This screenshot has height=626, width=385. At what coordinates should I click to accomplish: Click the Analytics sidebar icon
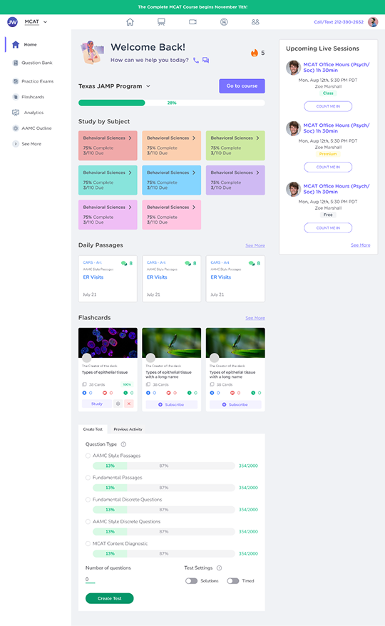pos(16,113)
